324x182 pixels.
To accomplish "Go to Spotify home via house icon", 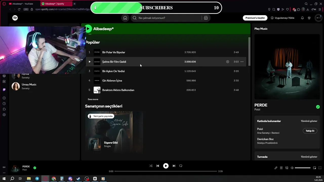I will [125, 18].
